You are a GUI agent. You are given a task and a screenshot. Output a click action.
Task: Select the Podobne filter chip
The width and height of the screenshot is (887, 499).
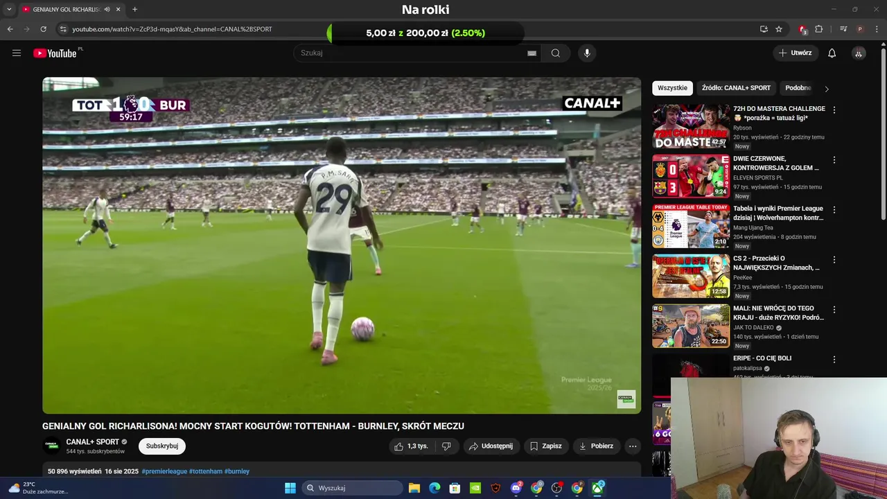[x=798, y=88]
